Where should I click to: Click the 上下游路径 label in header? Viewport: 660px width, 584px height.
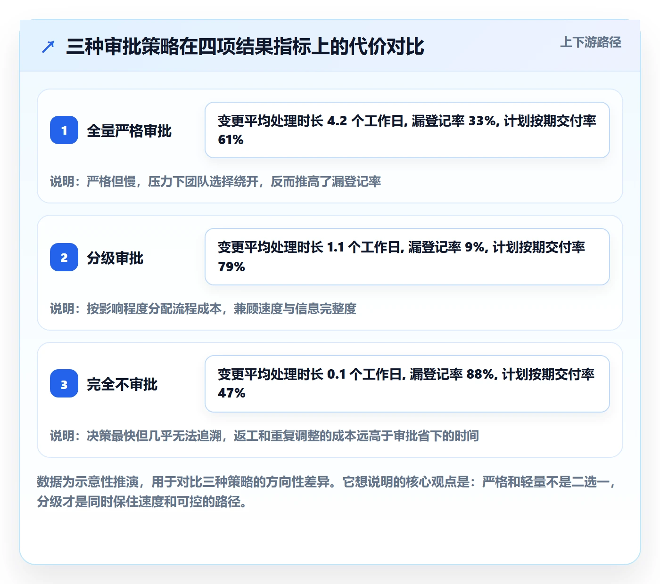(x=590, y=42)
